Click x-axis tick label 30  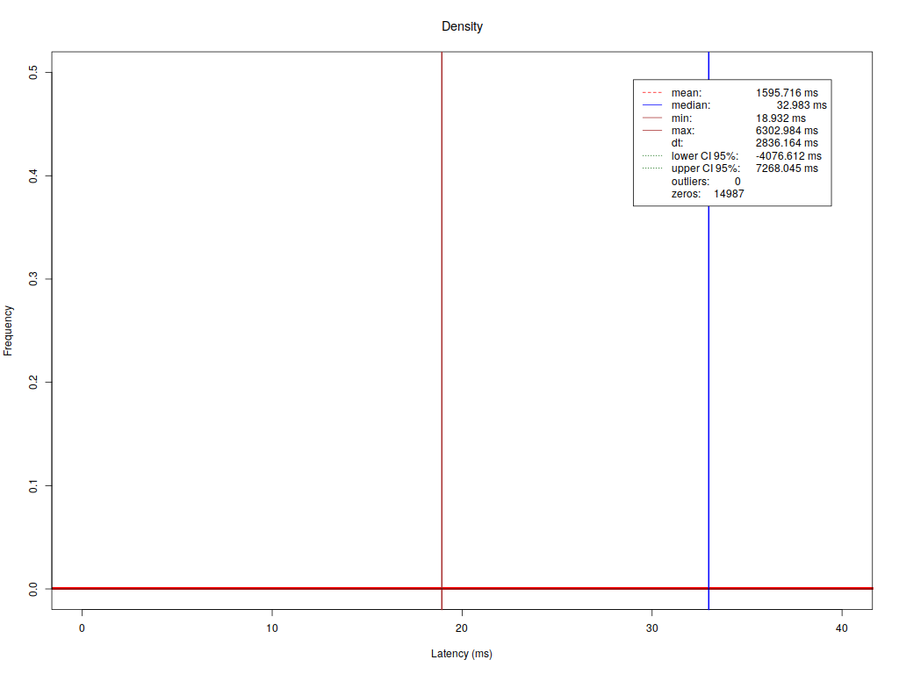[652, 628]
